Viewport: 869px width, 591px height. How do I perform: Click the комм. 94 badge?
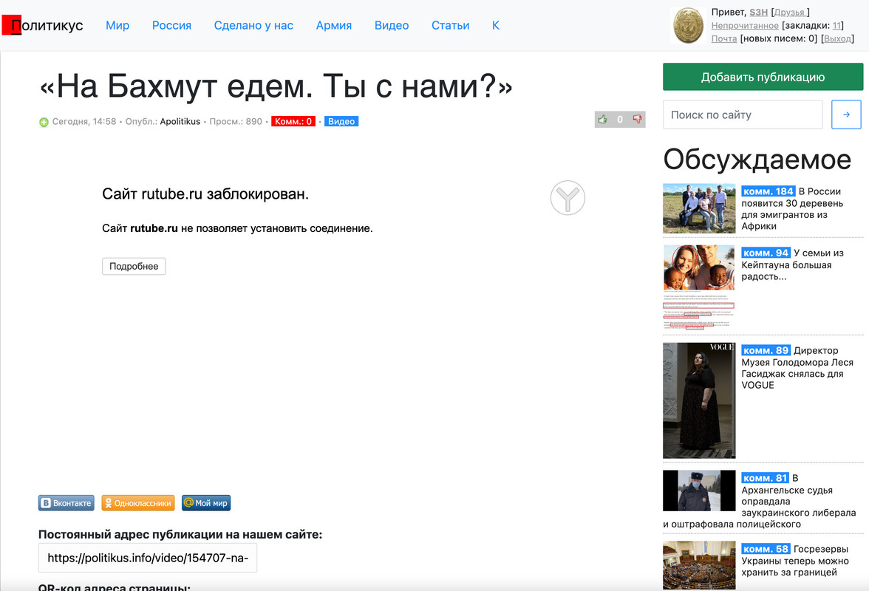tap(766, 253)
